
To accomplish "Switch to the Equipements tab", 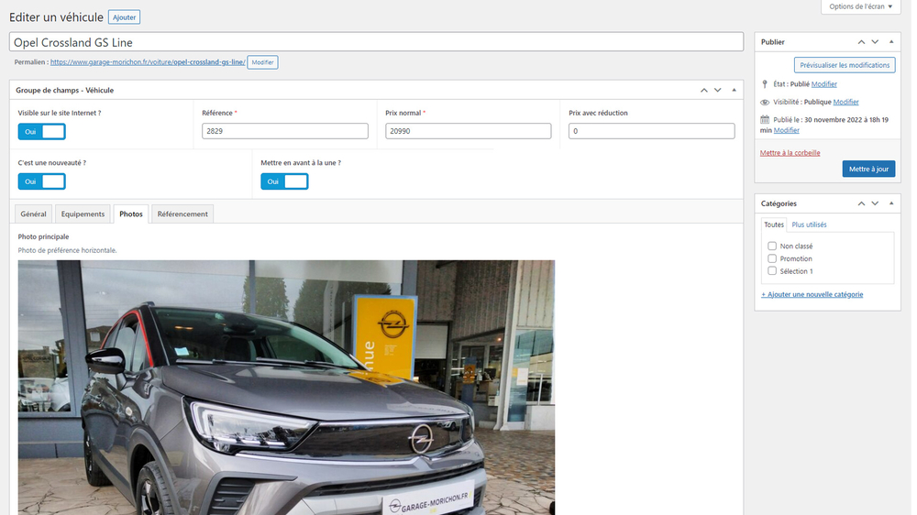I will click(83, 214).
